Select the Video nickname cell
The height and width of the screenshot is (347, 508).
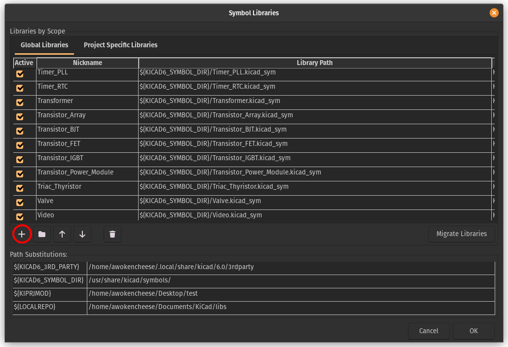(87, 215)
